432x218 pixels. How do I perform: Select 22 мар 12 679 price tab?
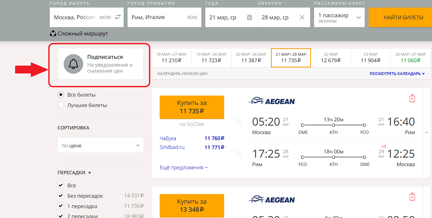(330, 57)
